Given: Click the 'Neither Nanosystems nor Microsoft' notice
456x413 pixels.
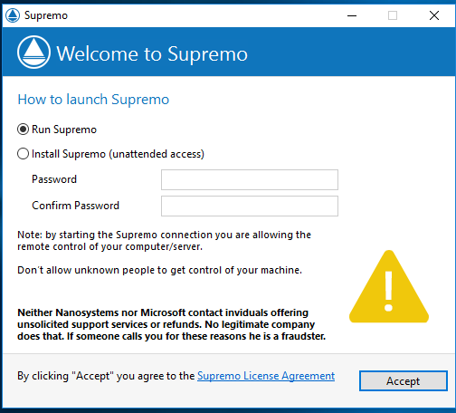Looking at the screenshot, I should coord(171,324).
